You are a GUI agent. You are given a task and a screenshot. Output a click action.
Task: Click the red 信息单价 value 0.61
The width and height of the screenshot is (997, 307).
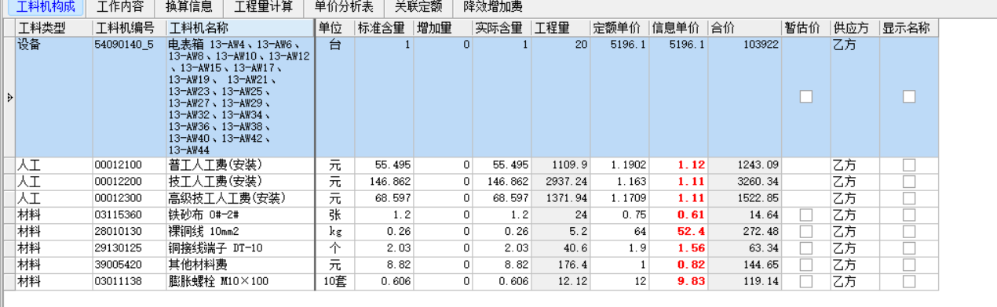click(679, 215)
